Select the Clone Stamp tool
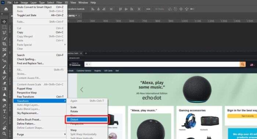Viewport: 257px width, 139px height. 4,72
